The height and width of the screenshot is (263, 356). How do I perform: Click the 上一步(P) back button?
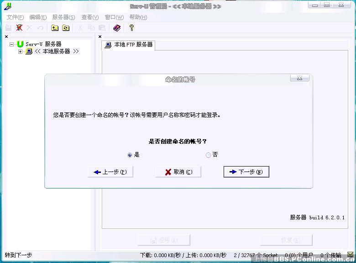110,172
